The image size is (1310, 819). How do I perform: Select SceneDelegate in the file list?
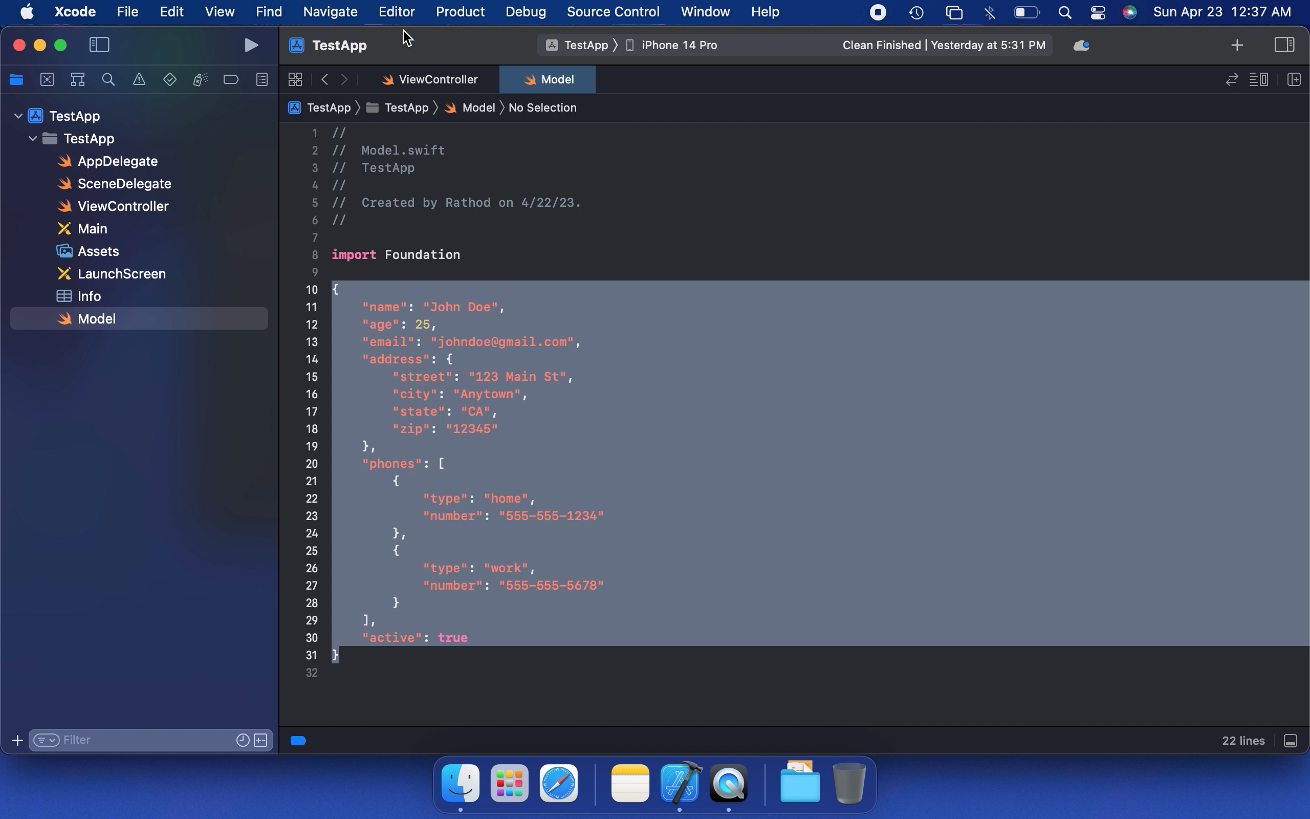pos(124,184)
